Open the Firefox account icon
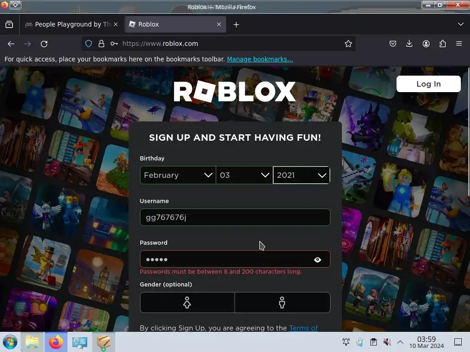 coord(426,44)
